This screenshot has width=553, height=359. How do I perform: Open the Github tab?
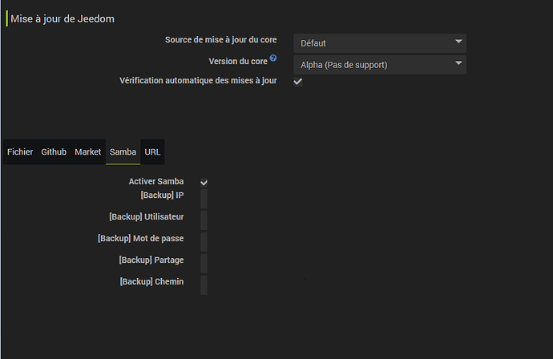[x=54, y=151]
